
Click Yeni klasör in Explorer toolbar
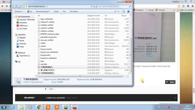click(74, 12)
